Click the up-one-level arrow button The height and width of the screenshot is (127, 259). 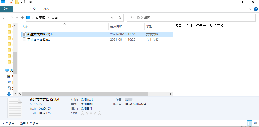click(22, 18)
